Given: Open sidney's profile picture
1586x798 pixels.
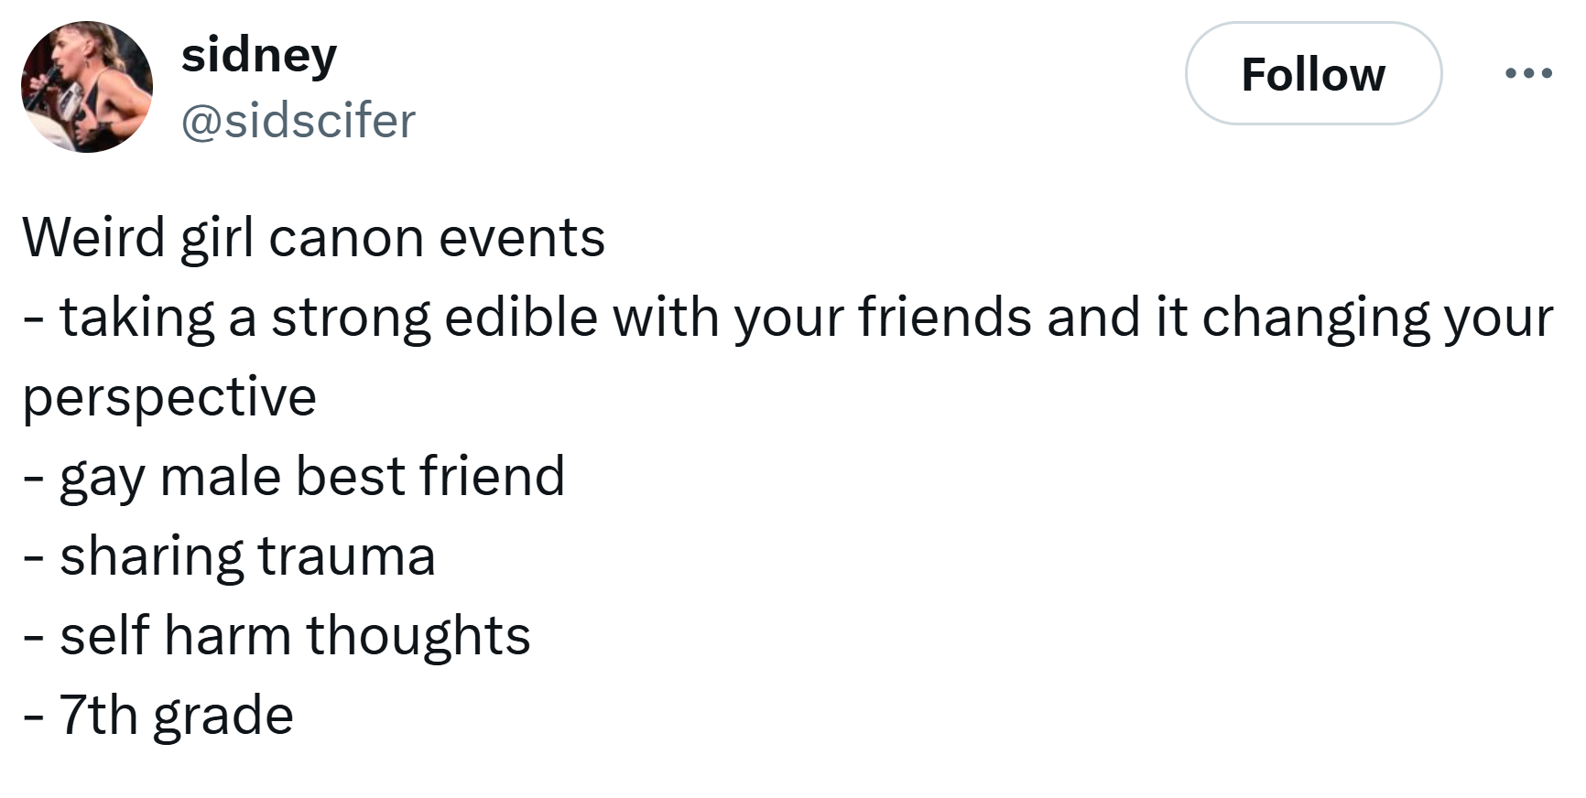Looking at the screenshot, I should pyautogui.click(x=87, y=87).
